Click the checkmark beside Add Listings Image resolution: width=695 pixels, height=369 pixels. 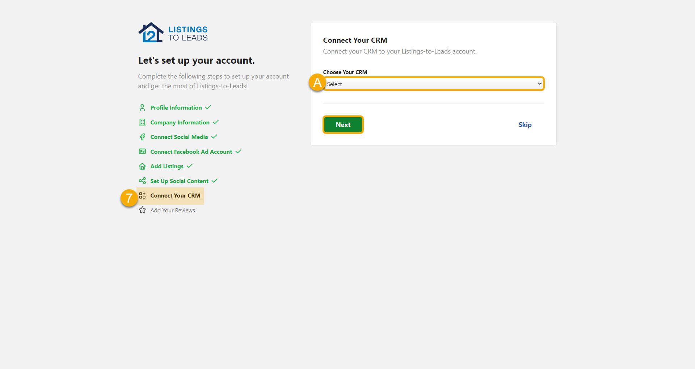[190, 166]
